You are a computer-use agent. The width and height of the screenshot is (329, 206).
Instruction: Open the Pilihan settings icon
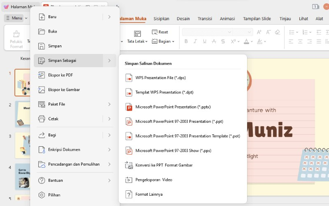(x=41, y=195)
